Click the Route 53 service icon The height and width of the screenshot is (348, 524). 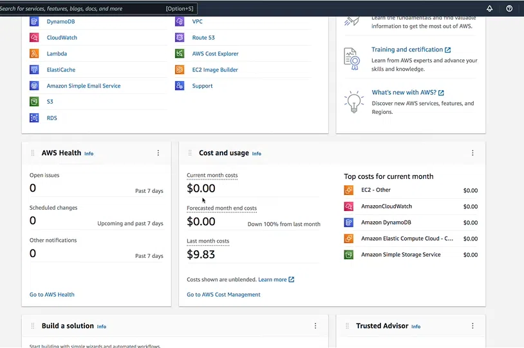coord(180,37)
